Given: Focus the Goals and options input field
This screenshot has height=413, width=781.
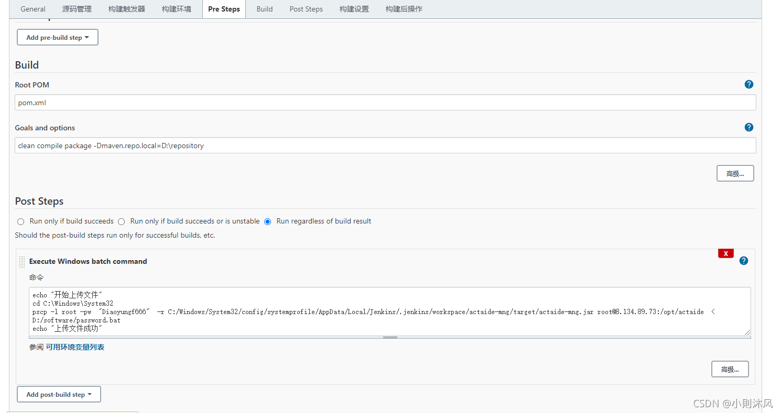Looking at the screenshot, I should [385, 146].
